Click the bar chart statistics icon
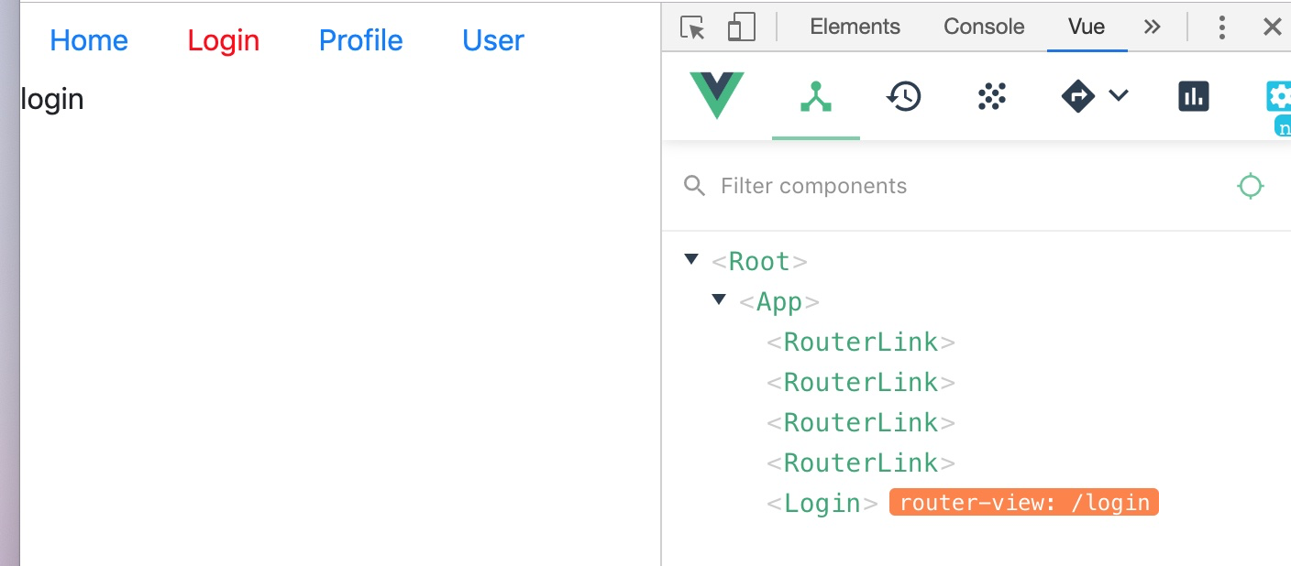1291x566 pixels. pos(1193,95)
